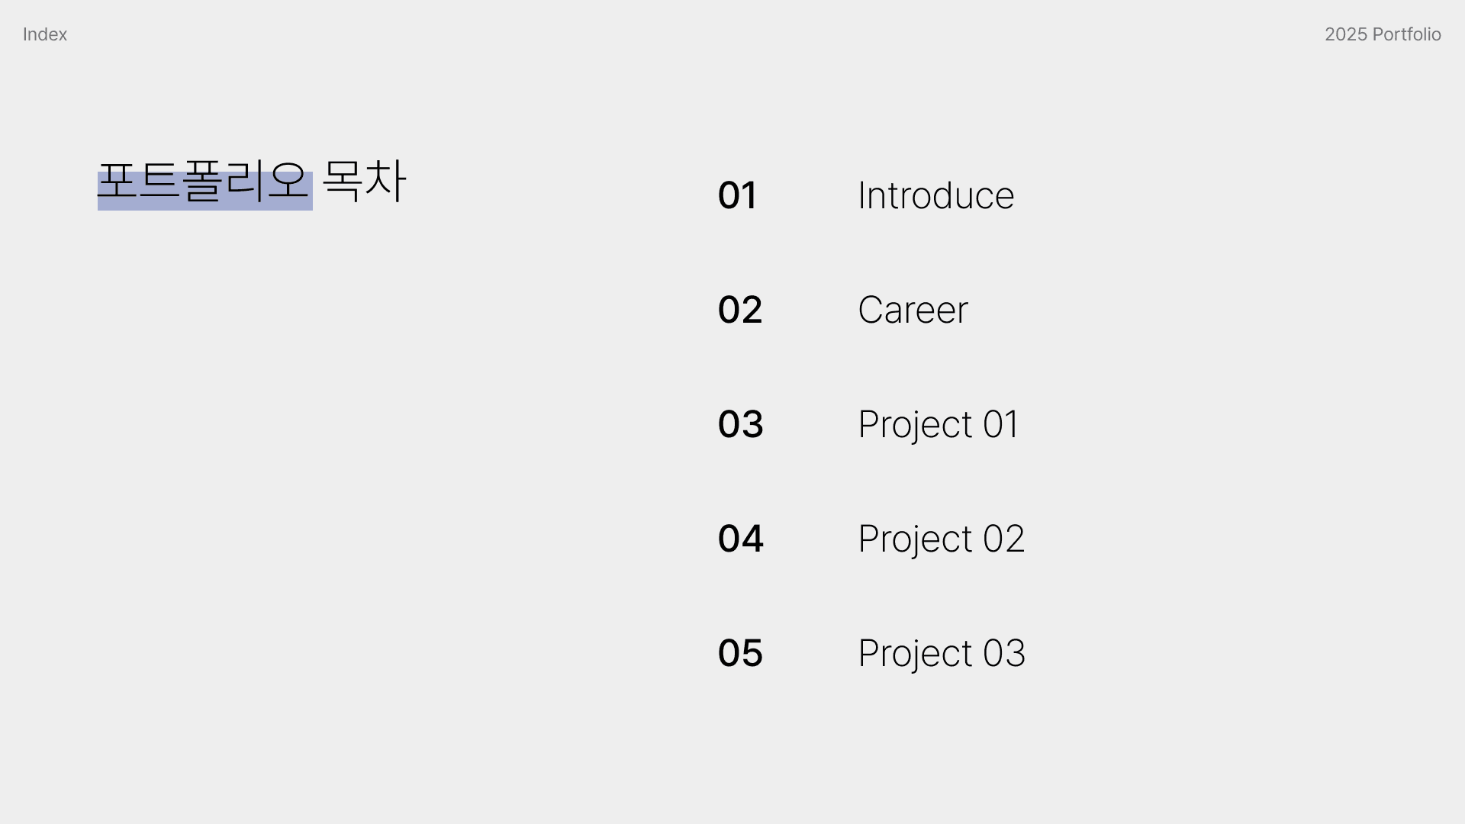
Task: Click the letter I in Introduce
Action: click(861, 195)
